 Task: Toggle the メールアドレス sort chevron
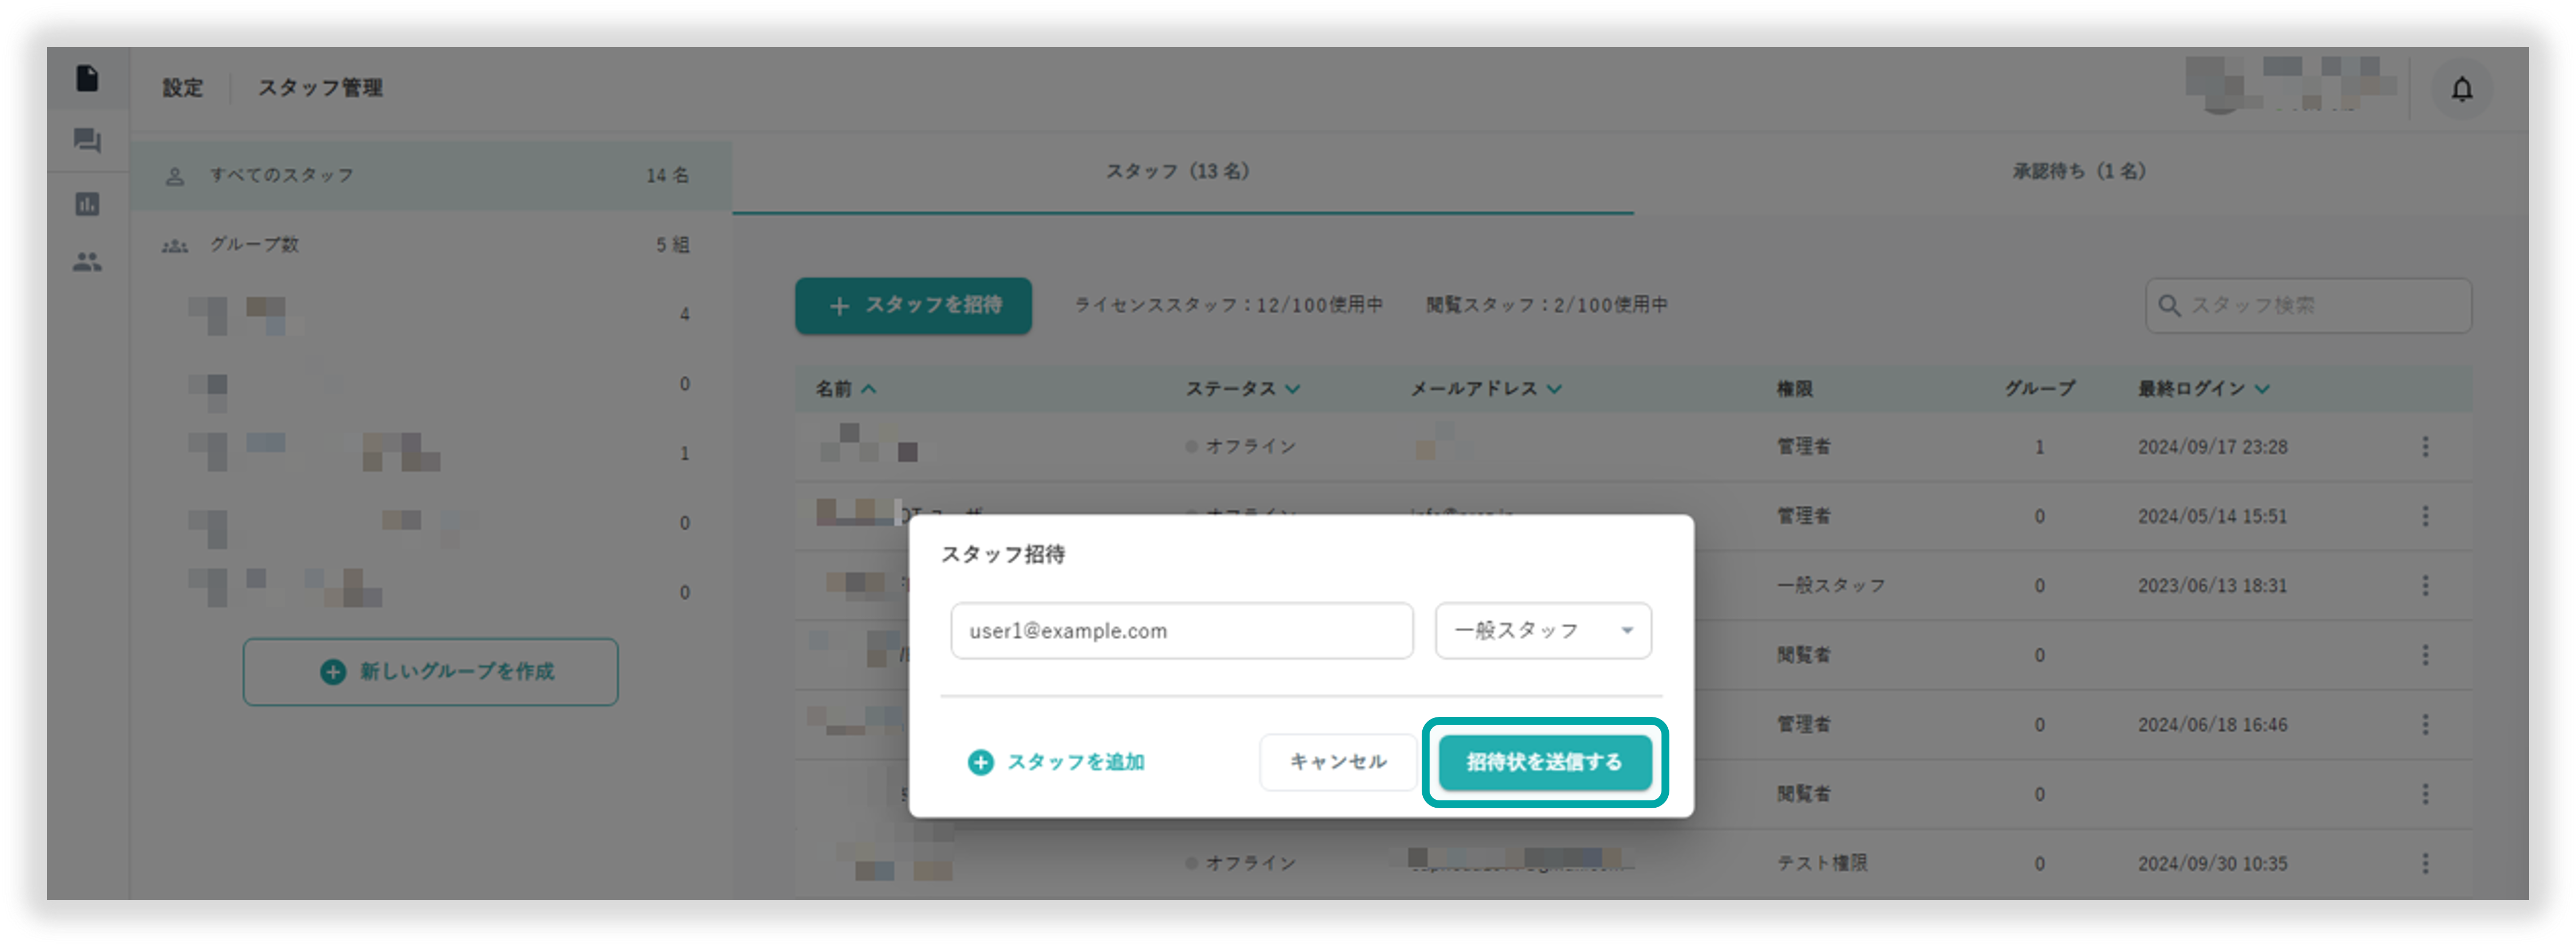point(1555,389)
